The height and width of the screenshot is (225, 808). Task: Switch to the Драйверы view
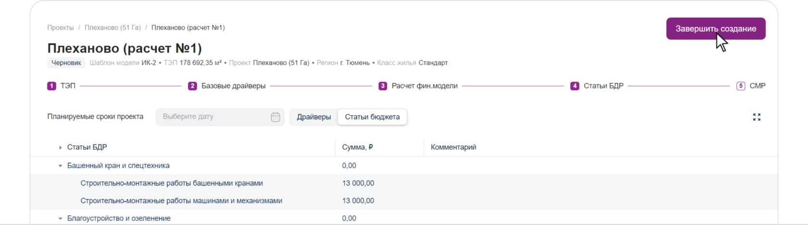pyautogui.click(x=314, y=117)
